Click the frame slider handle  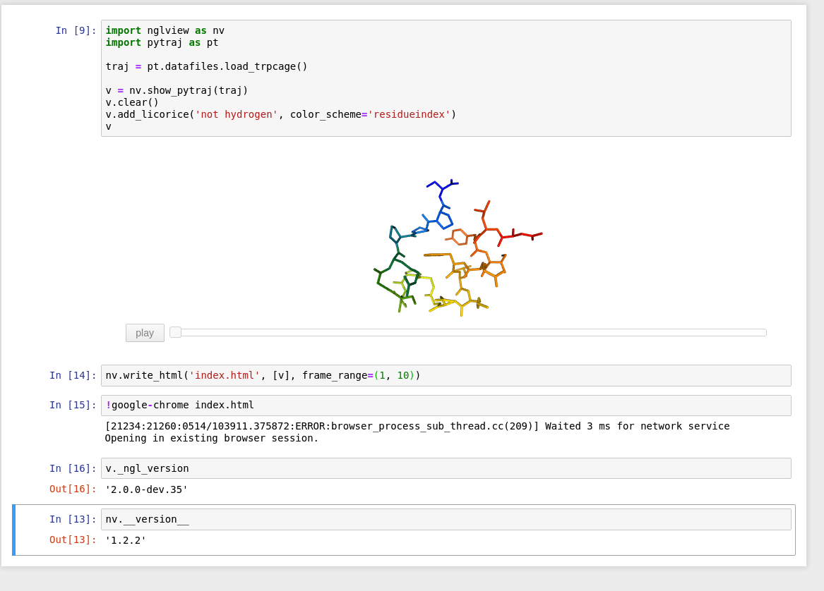point(175,331)
